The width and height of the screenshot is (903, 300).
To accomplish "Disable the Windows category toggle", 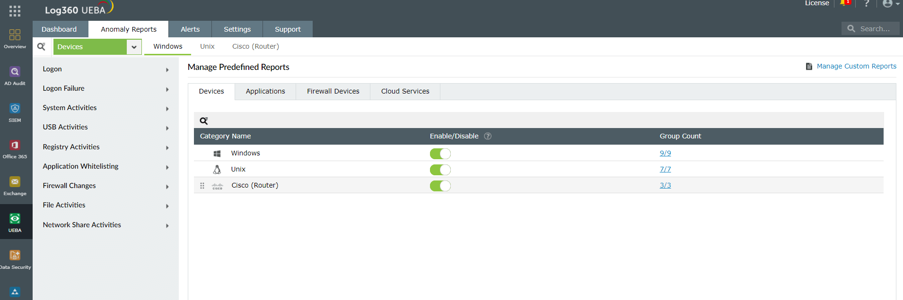I will click(x=440, y=154).
